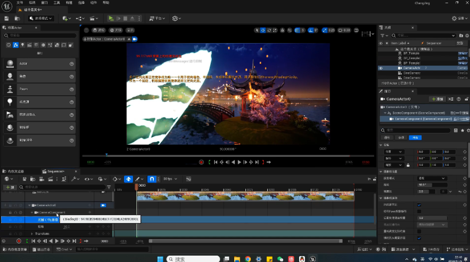Click the viewport Show button
Screen dimensions: 470x262
130,30
